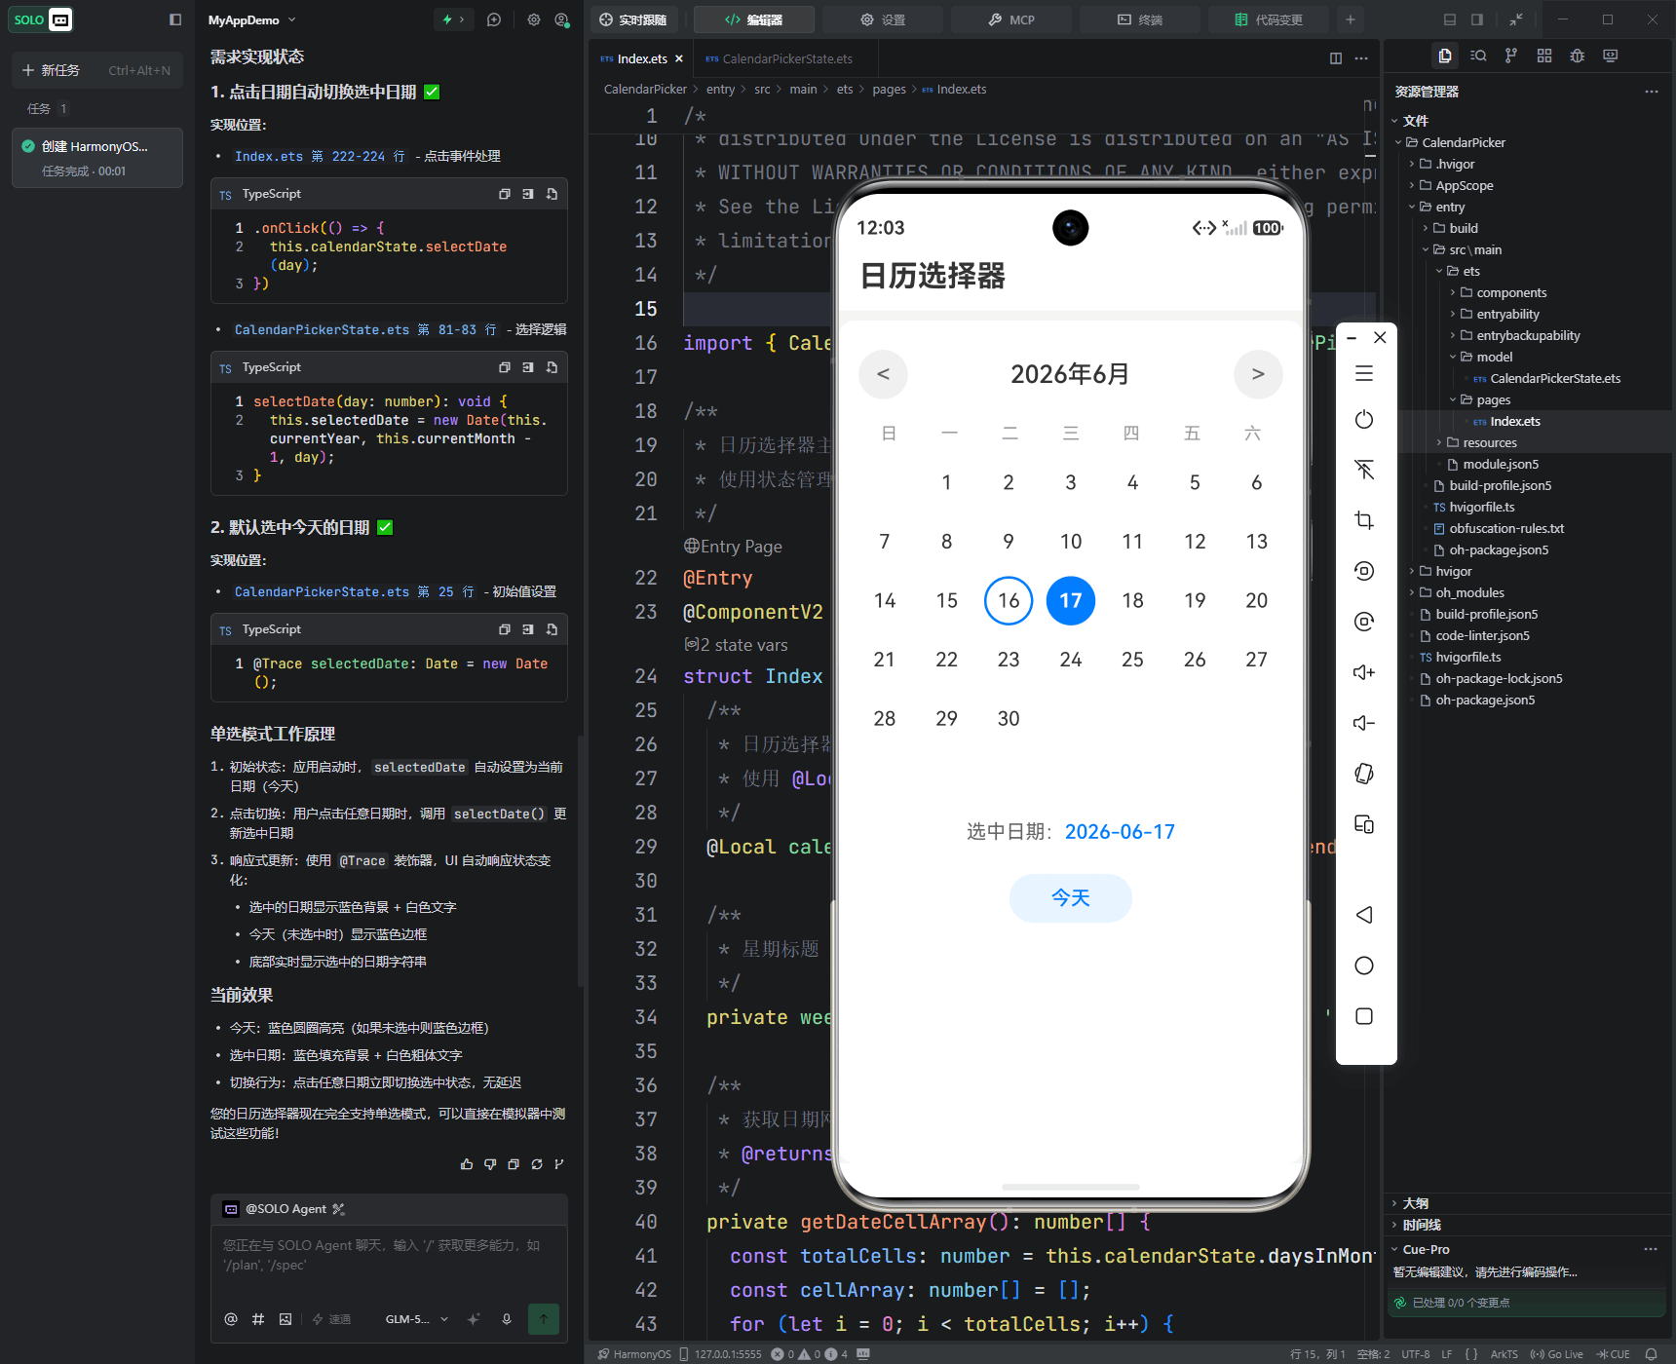Viewport: 1676px width, 1364px height.
Task: Click the thumbs down feedback icon
Action: point(490,1164)
